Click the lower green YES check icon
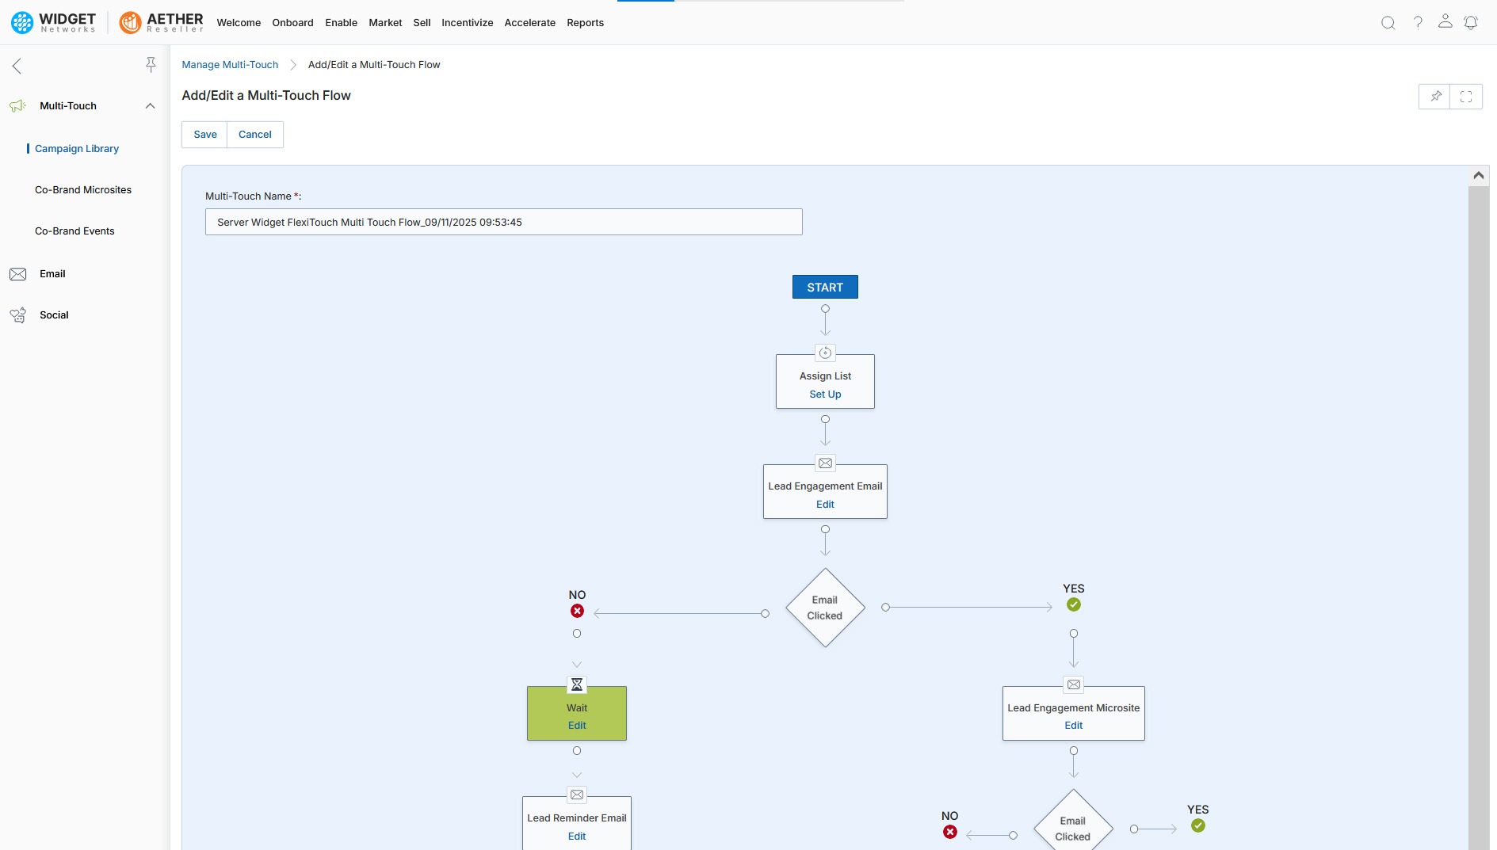Image resolution: width=1497 pixels, height=850 pixels. [1198, 825]
